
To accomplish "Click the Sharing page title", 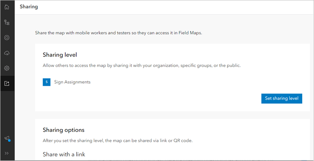I will coord(29,7).
